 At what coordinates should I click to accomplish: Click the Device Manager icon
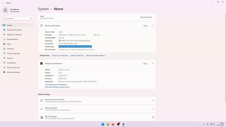(42, 117)
